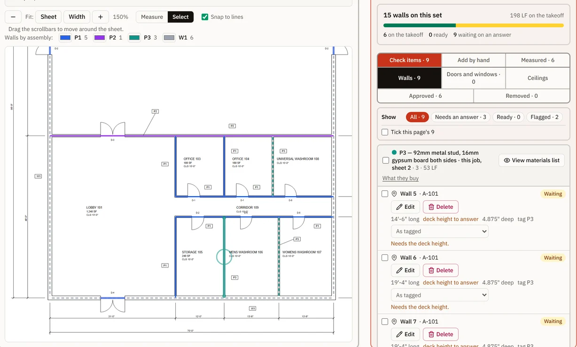577x347 pixels.
Task: Select the Wall 6 checkbox
Action: point(385,258)
